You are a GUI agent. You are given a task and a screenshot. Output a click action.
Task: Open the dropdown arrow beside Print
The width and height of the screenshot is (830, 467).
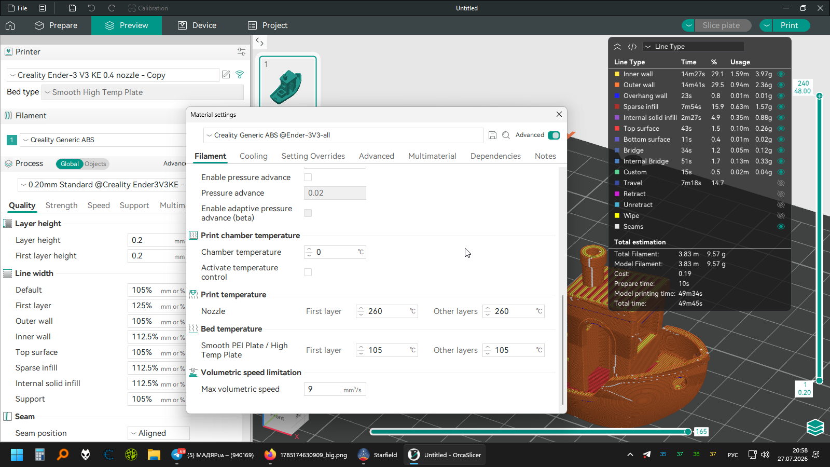click(766, 25)
